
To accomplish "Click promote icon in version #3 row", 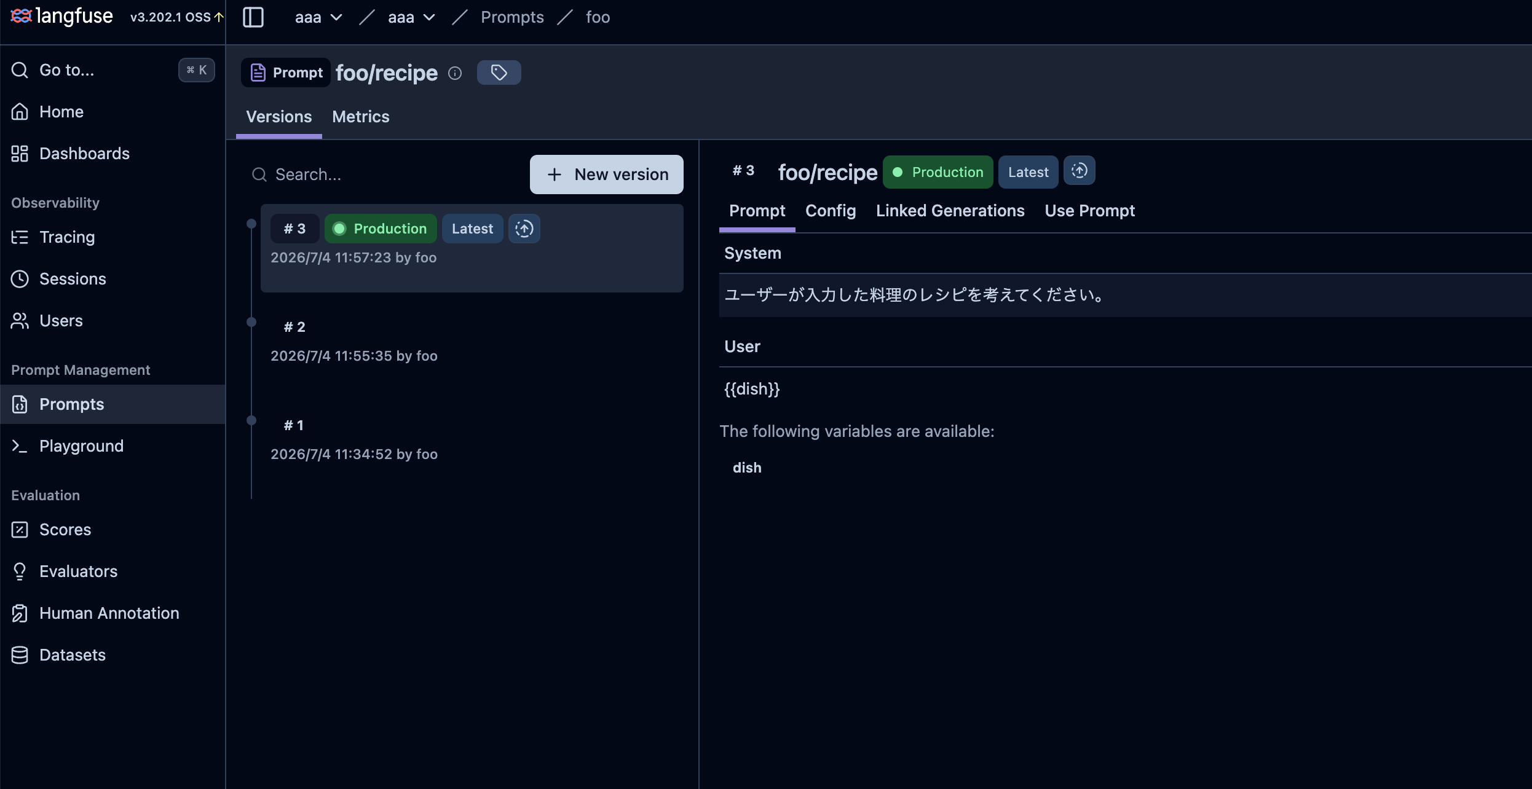I will (524, 229).
